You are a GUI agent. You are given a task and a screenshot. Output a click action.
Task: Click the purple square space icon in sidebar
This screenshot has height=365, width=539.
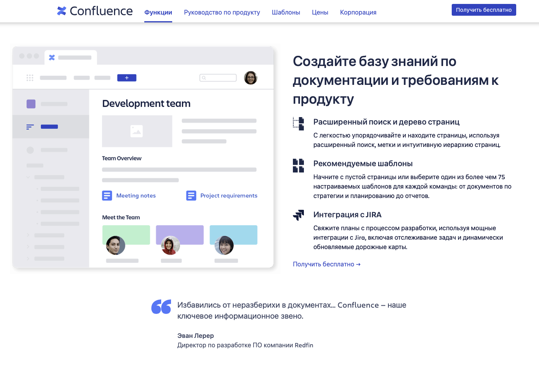(x=31, y=104)
